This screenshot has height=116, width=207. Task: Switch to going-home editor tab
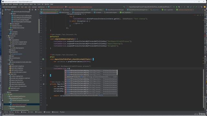(x=156, y=10)
